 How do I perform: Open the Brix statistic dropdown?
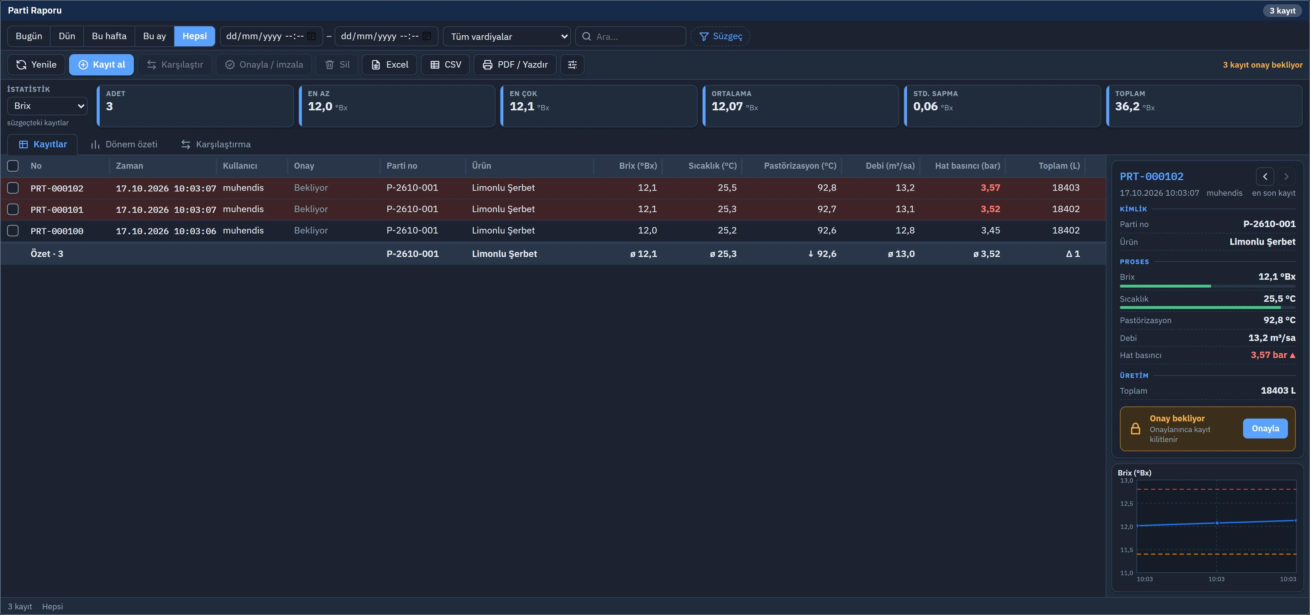point(47,106)
